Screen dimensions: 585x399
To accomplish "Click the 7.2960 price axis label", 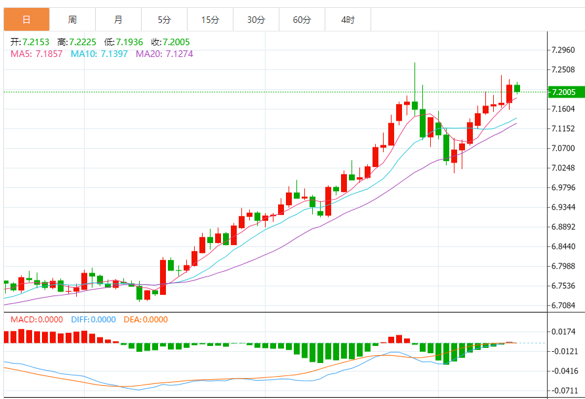I will pyautogui.click(x=563, y=50).
